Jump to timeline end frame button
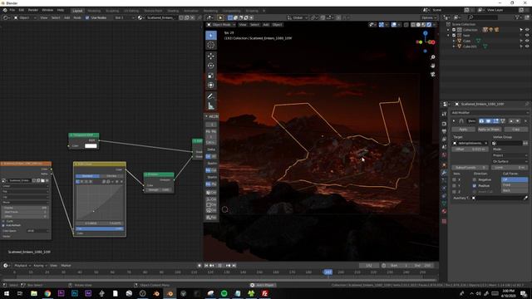The image size is (532, 299). (234, 266)
